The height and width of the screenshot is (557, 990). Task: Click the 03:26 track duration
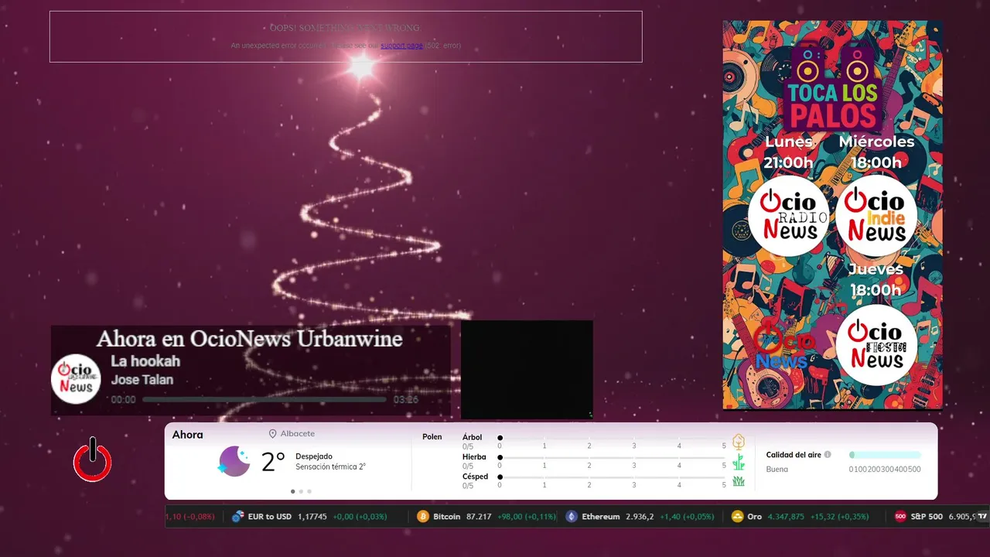[x=406, y=400]
